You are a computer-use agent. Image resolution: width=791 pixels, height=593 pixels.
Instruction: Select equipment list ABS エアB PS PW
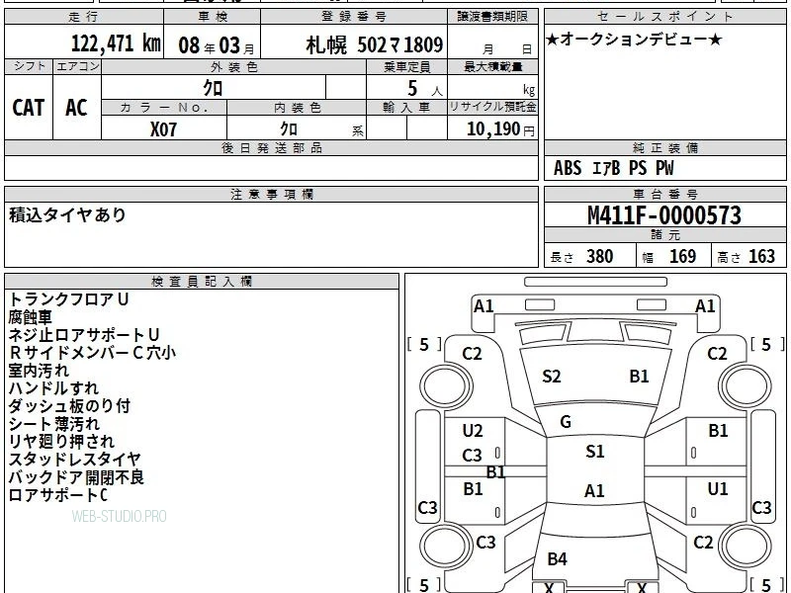coord(613,168)
